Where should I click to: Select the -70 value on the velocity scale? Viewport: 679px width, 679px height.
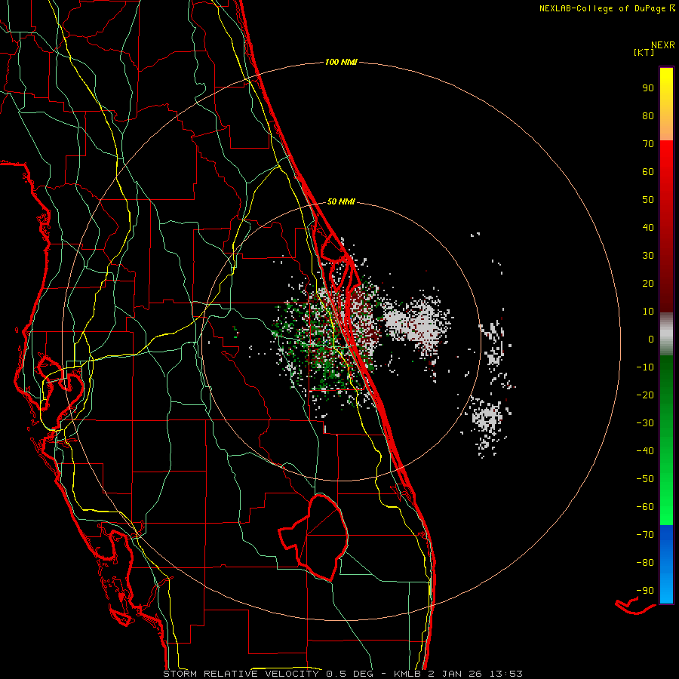click(645, 535)
